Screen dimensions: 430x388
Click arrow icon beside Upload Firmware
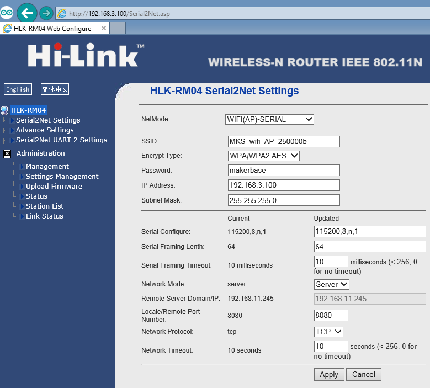tap(23, 187)
